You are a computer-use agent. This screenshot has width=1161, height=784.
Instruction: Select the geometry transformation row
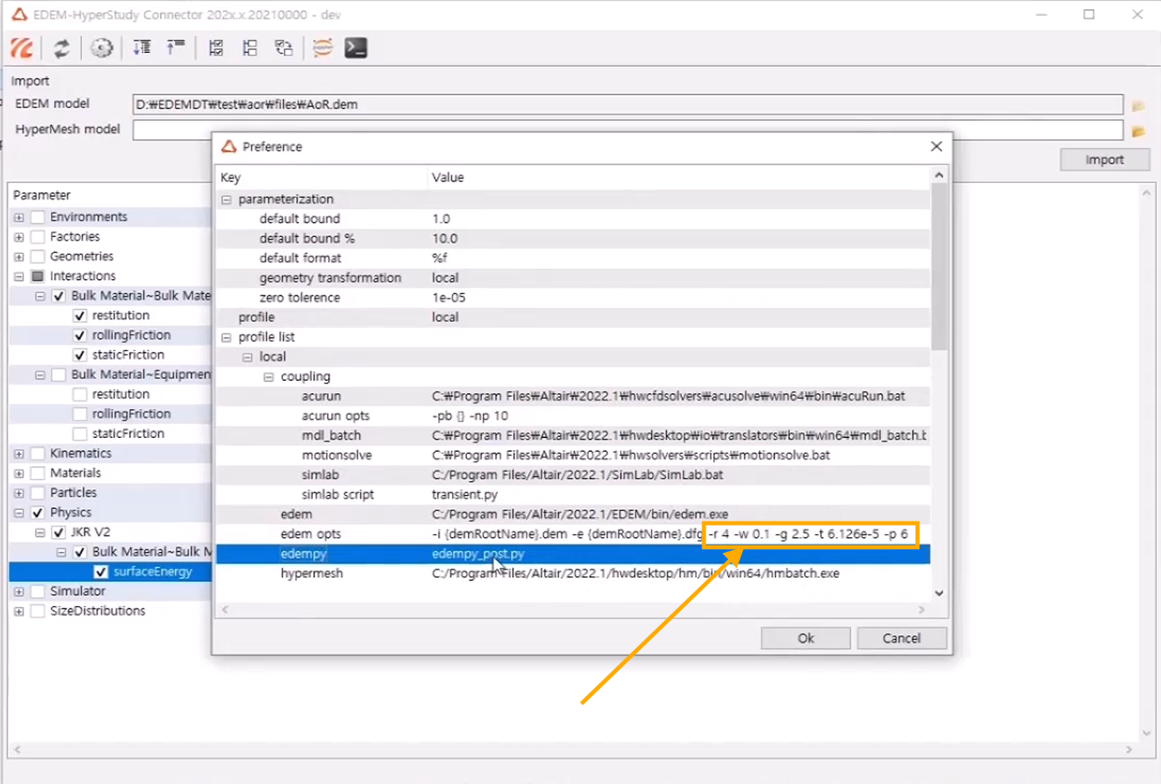point(573,278)
